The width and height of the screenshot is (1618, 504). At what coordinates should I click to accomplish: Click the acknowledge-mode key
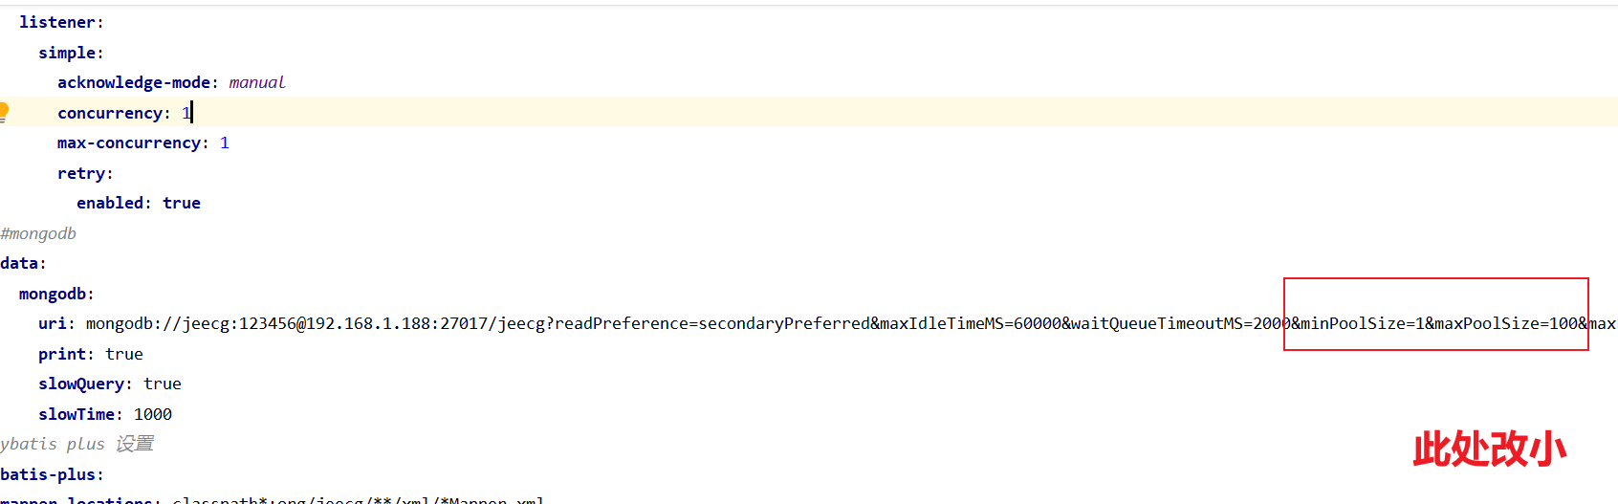pyautogui.click(x=134, y=82)
